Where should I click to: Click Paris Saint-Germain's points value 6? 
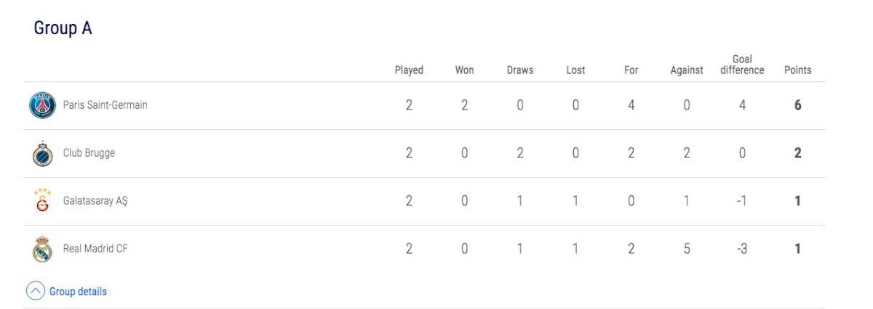pos(798,105)
